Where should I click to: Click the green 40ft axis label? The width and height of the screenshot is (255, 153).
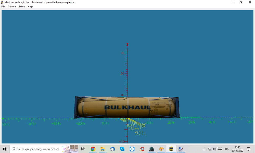(212, 122)
